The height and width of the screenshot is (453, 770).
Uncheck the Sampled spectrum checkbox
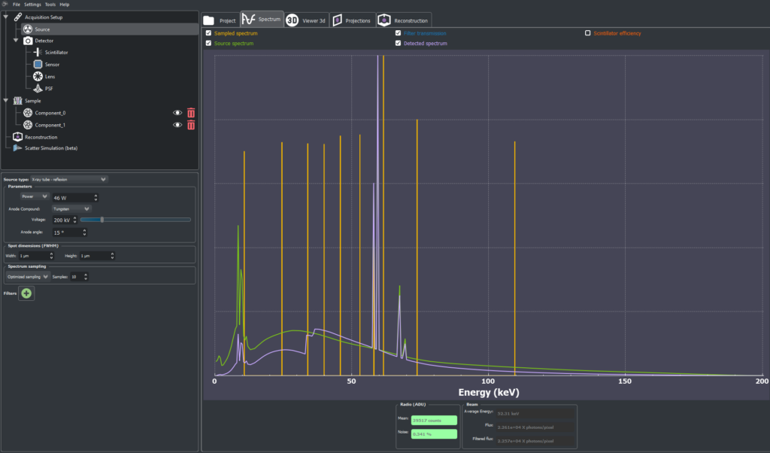(208, 33)
